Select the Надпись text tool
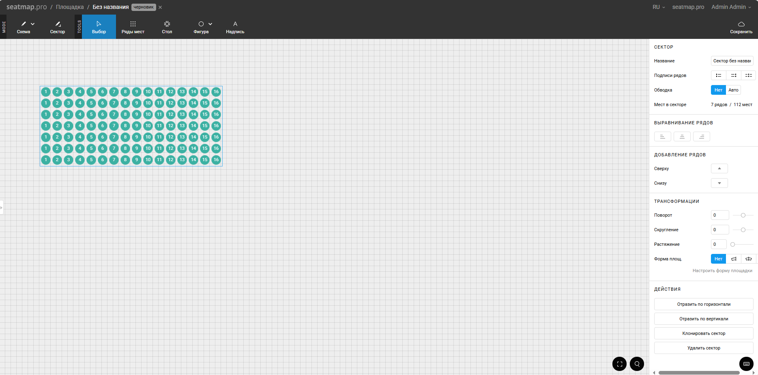Image resolution: width=758 pixels, height=375 pixels. pos(235,27)
